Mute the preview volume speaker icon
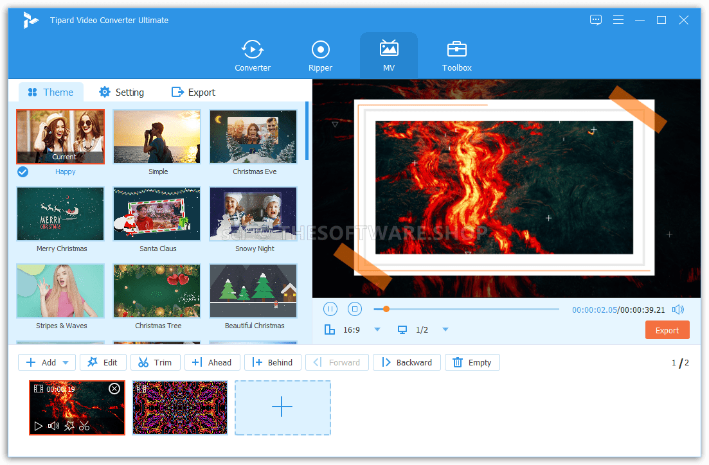709x465 pixels. tap(678, 310)
